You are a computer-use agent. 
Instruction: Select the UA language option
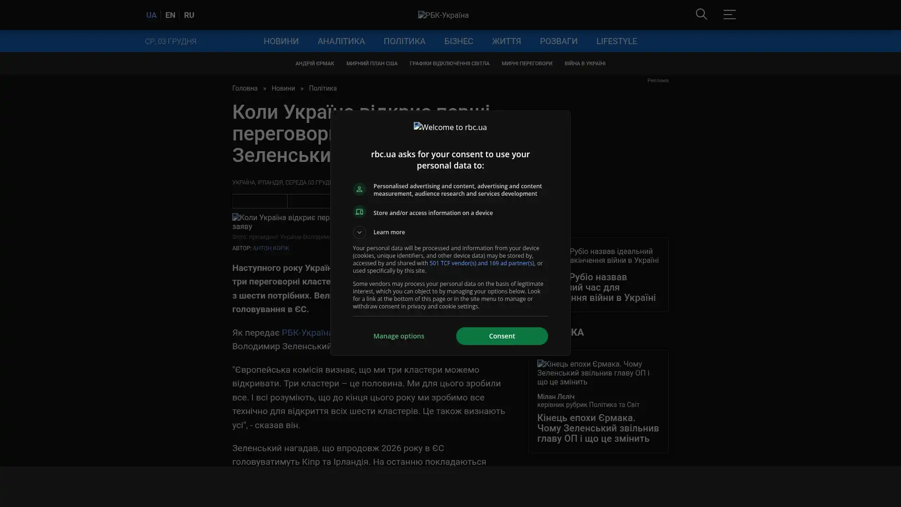pos(151,15)
